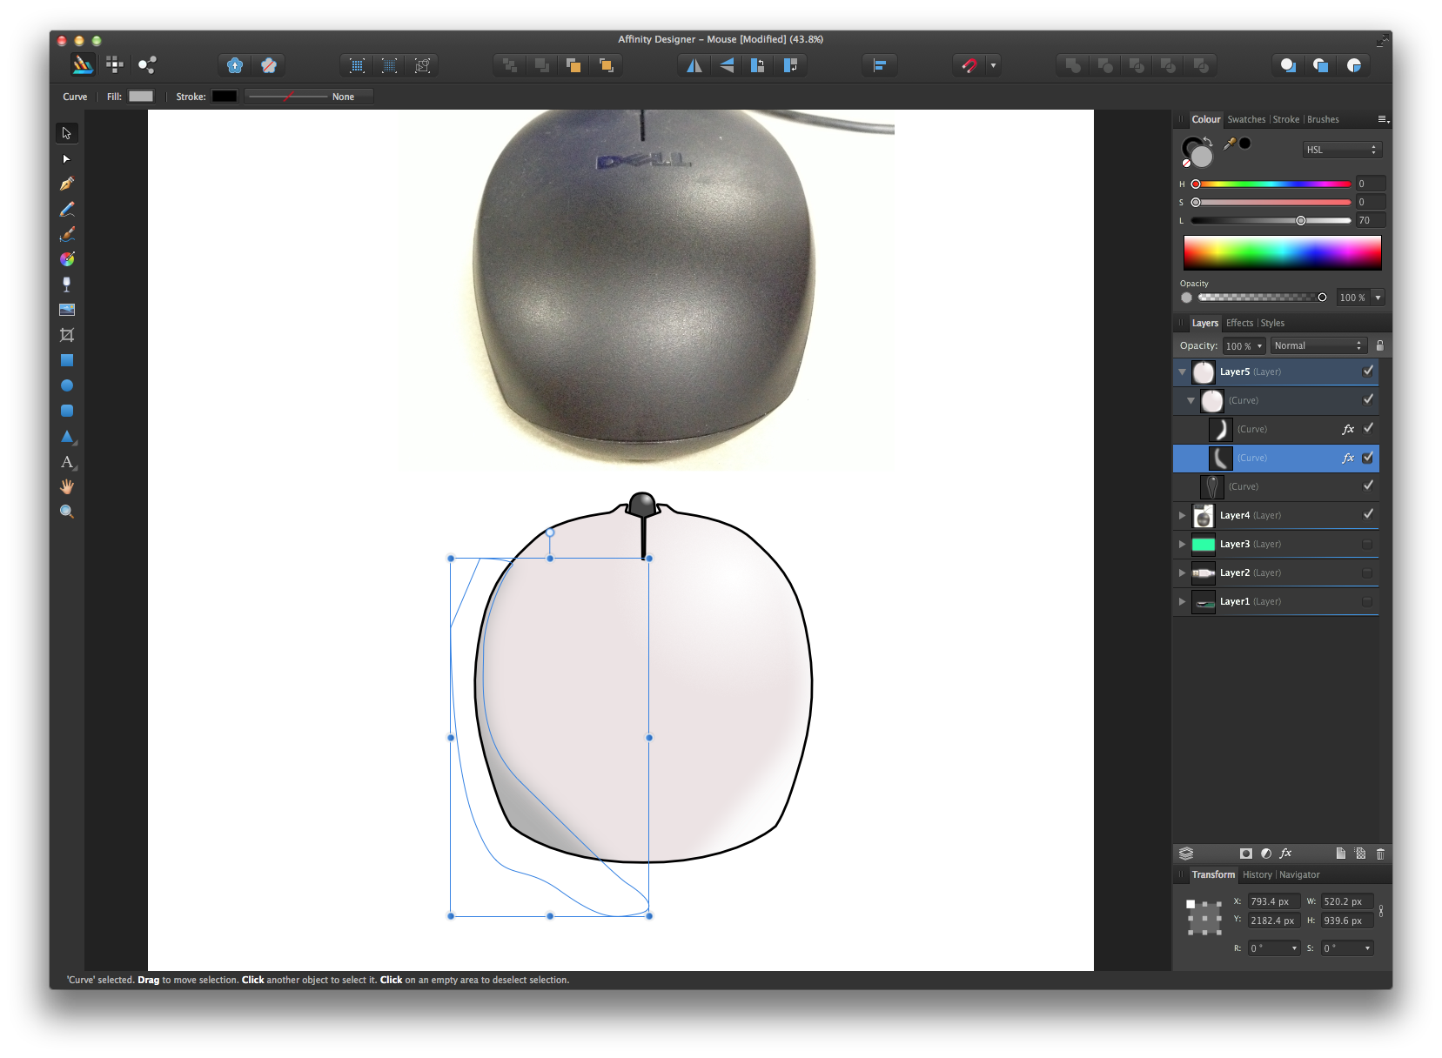This screenshot has width=1442, height=1058.
Task: Select the Node tool
Action: click(x=67, y=159)
